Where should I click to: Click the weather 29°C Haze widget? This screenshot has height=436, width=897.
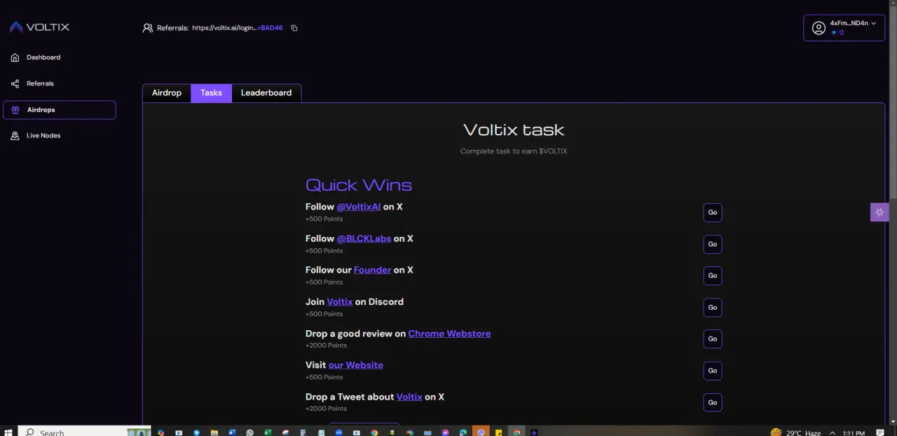coord(796,432)
